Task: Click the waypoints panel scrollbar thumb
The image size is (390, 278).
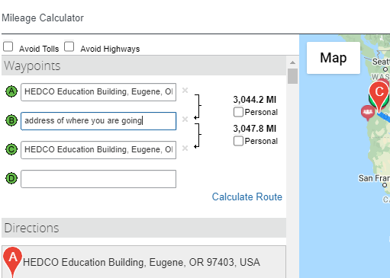Action: tap(292, 76)
